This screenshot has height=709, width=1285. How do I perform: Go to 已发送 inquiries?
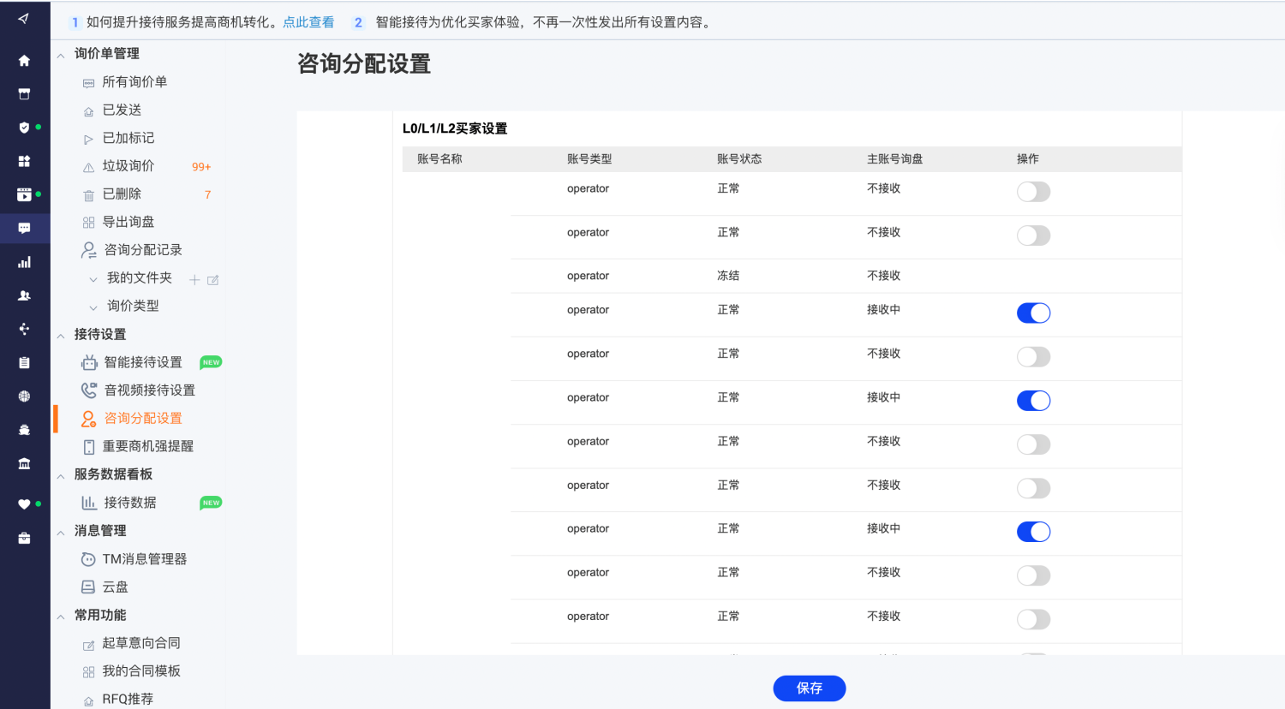click(122, 110)
